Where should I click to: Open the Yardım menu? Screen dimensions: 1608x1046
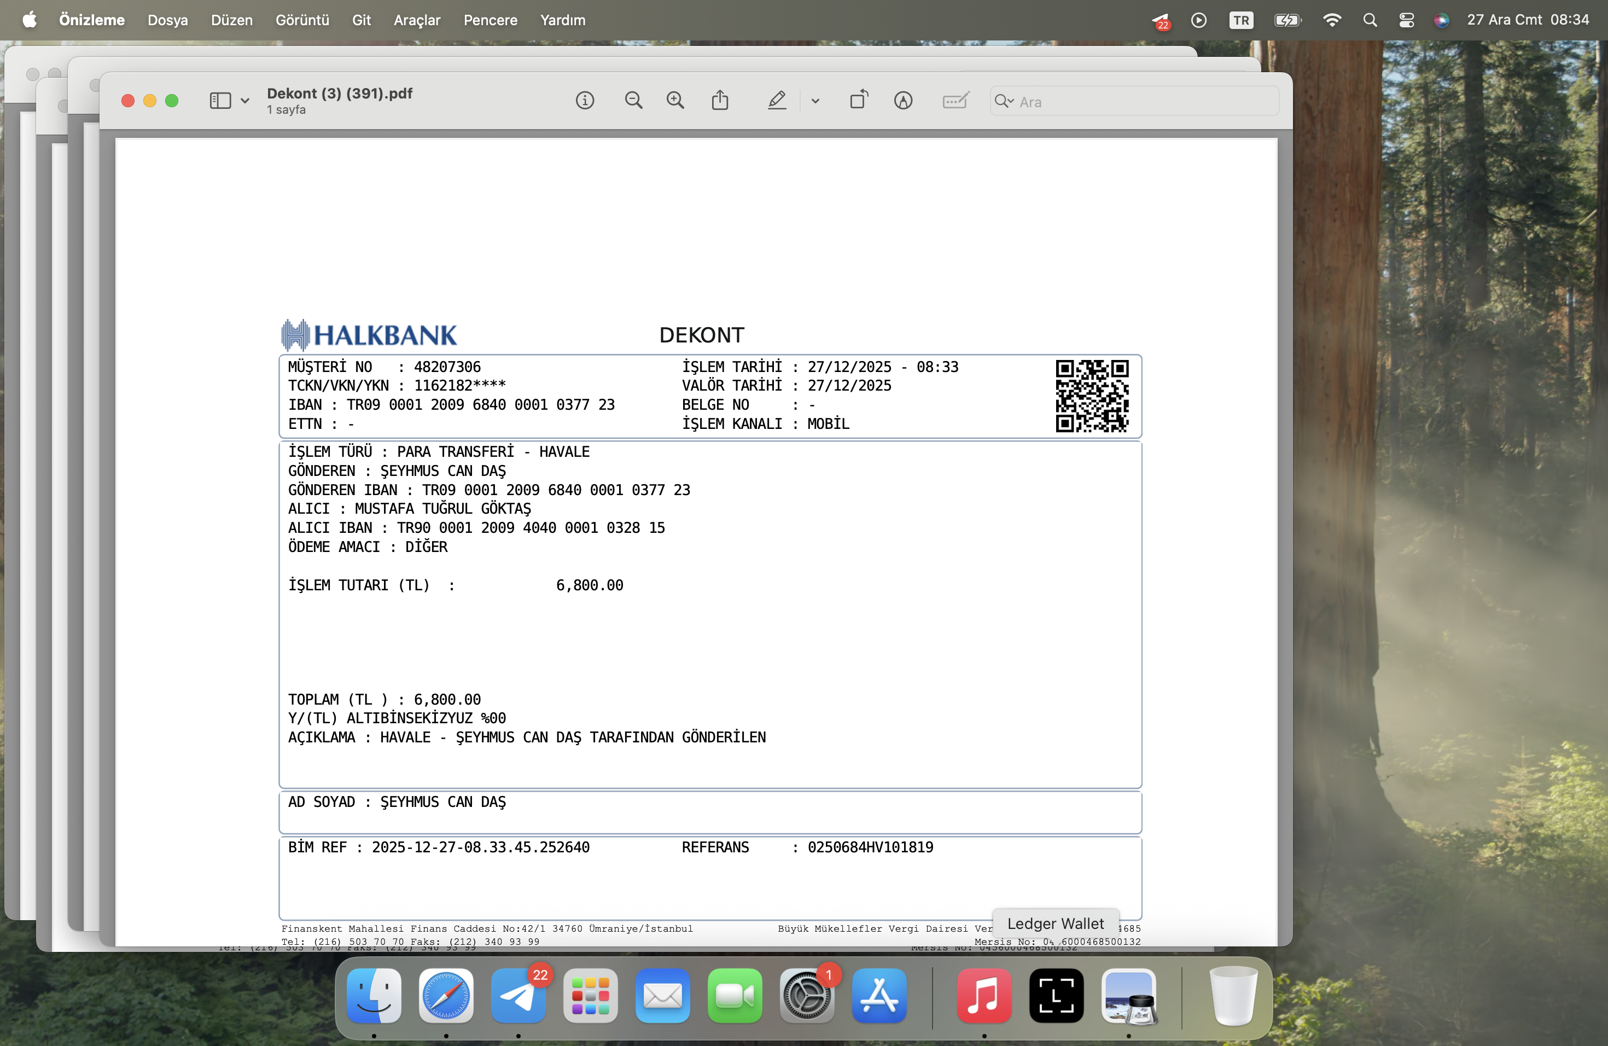point(563,20)
